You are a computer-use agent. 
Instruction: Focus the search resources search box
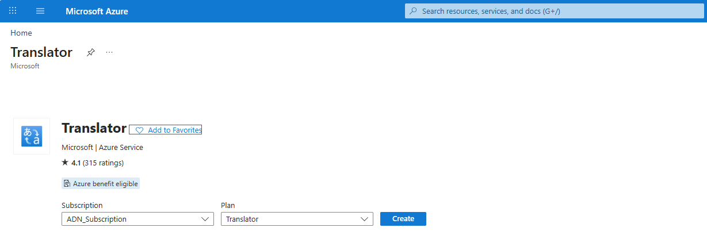[x=555, y=11]
